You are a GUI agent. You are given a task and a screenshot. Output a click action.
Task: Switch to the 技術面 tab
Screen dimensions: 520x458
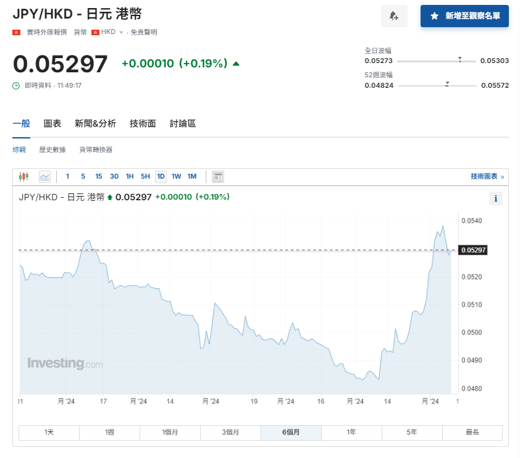pos(143,123)
